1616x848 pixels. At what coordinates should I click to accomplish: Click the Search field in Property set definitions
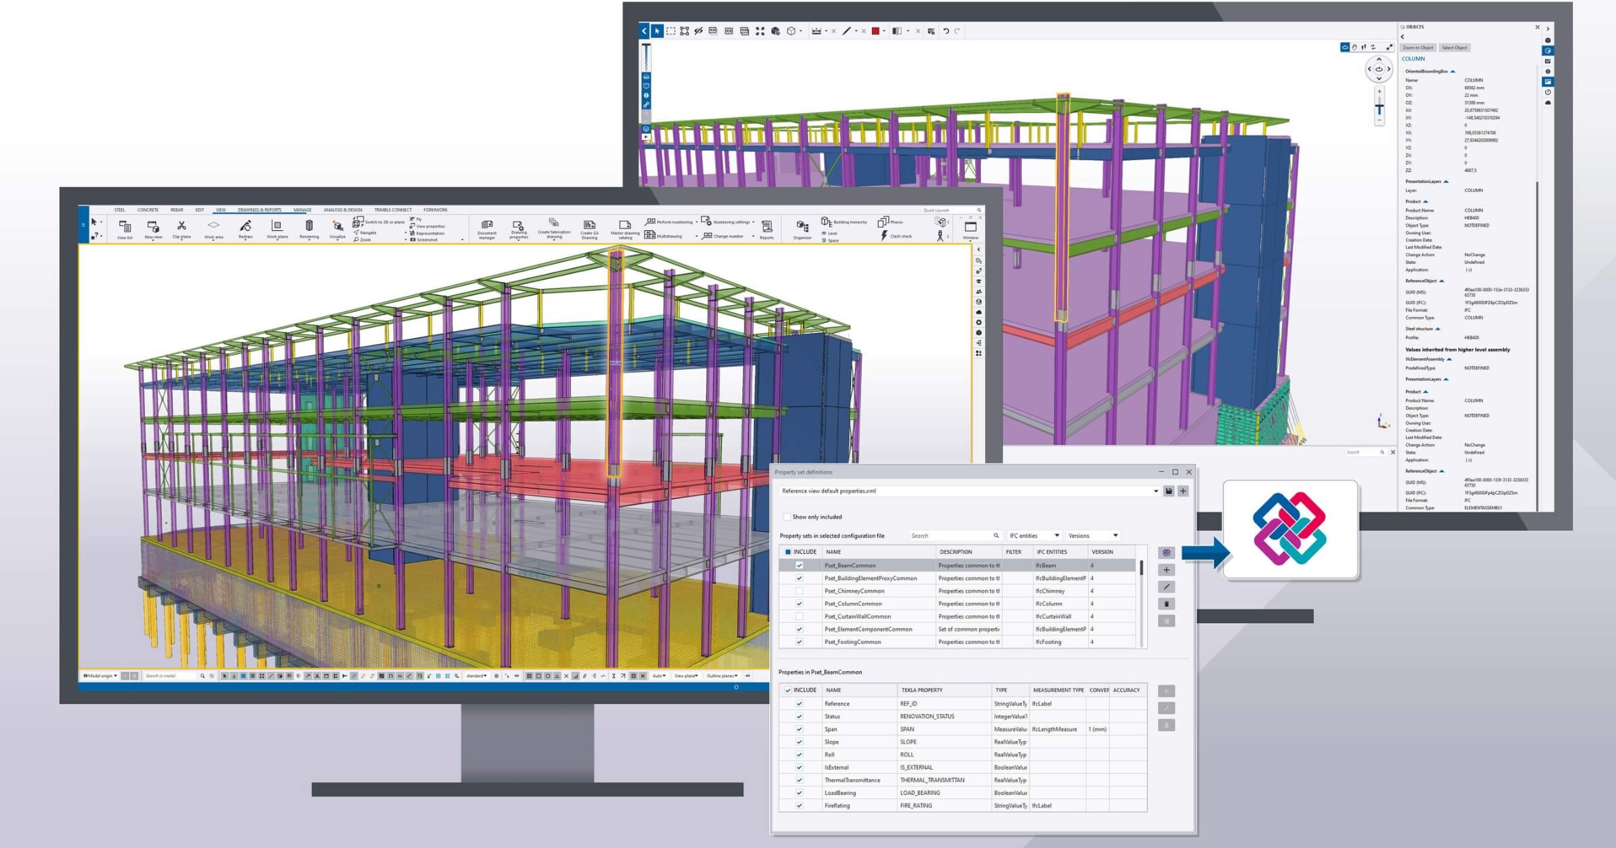(953, 534)
